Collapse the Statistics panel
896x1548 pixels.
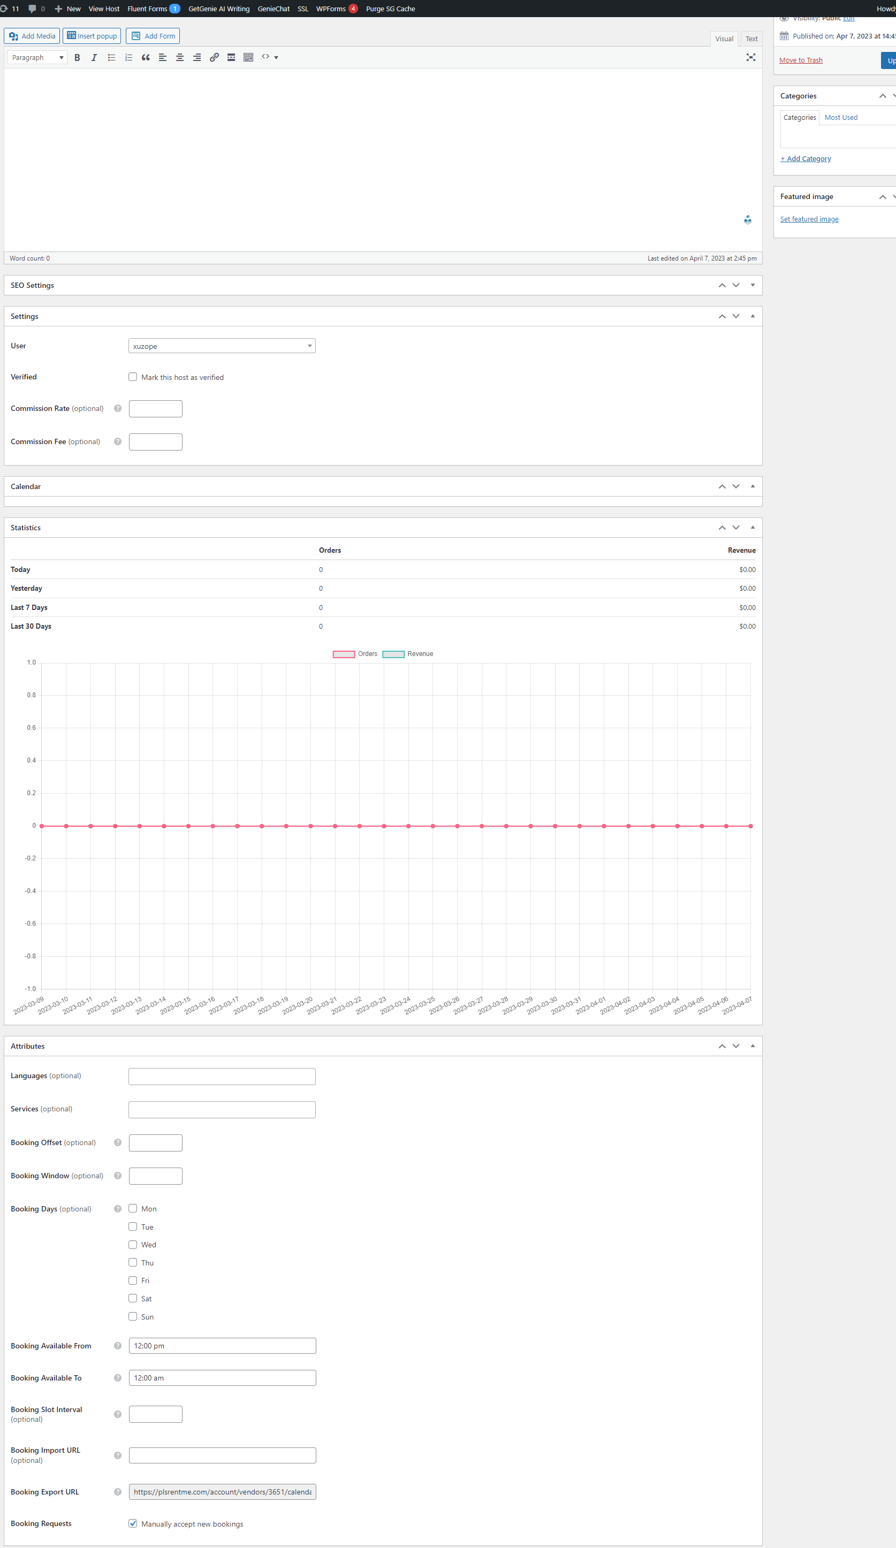[753, 528]
